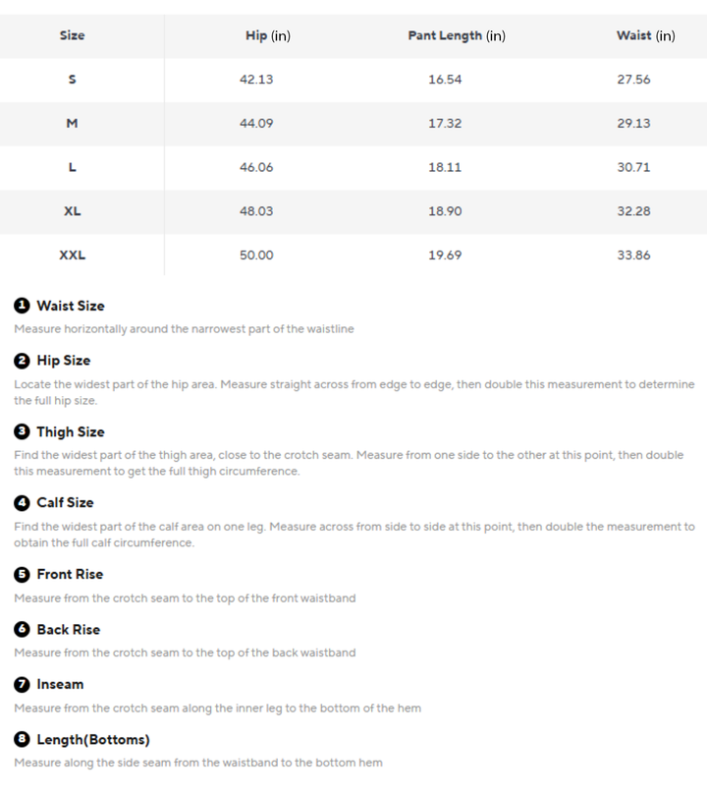This screenshot has height=796, width=707.
Task: Click the Thigh Size heading text
Action: [x=71, y=432]
